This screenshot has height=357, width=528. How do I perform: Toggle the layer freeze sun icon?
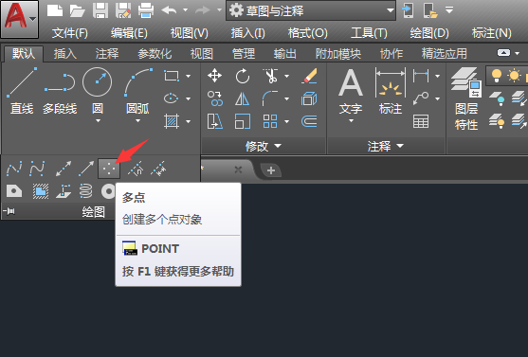click(x=514, y=76)
